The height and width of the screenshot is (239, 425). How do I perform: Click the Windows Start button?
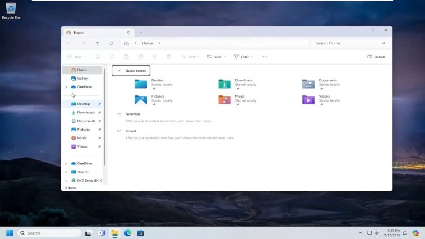point(10,233)
